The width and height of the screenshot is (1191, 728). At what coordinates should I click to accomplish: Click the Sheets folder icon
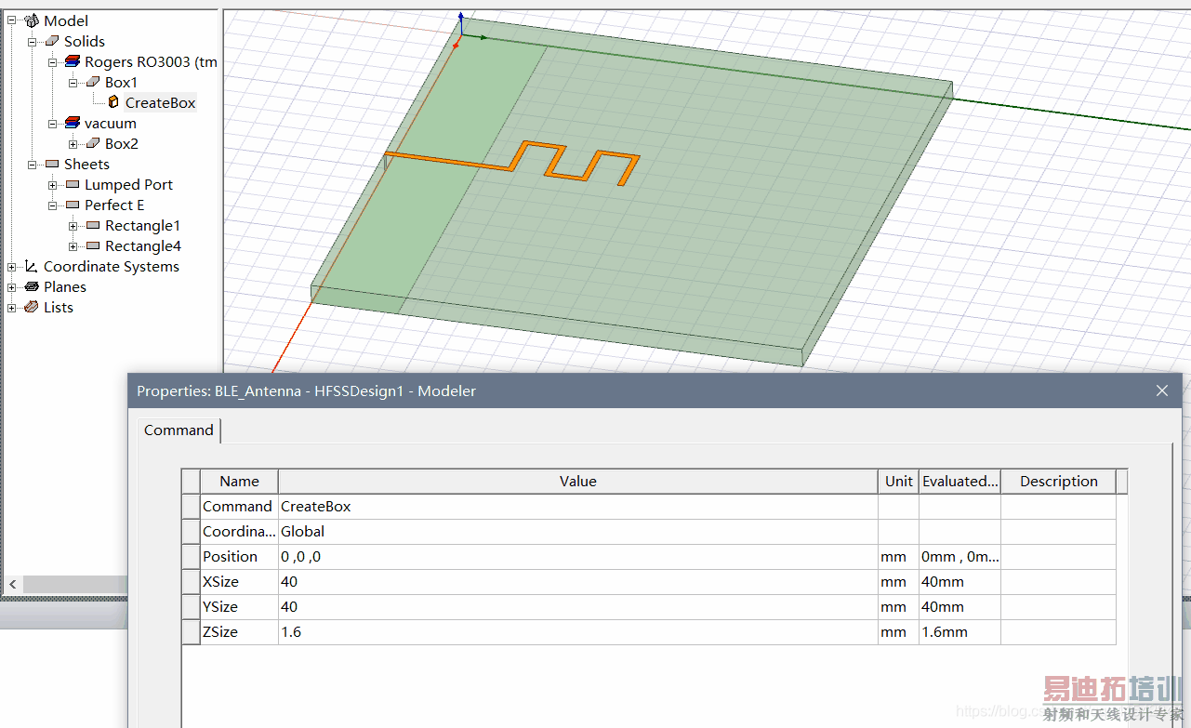coord(52,164)
